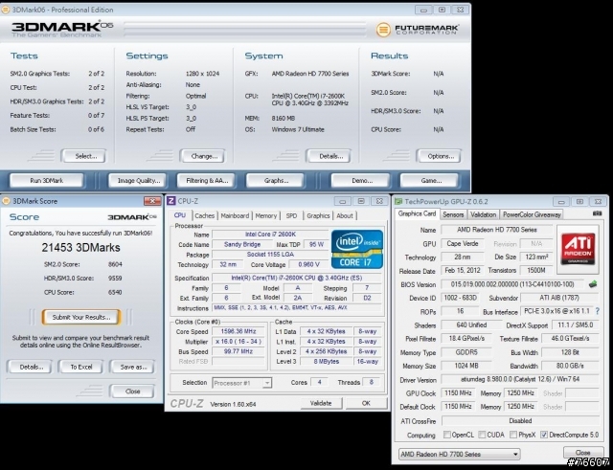Click the GPU Clock 1150 MHz field

pyautogui.click(x=458, y=393)
